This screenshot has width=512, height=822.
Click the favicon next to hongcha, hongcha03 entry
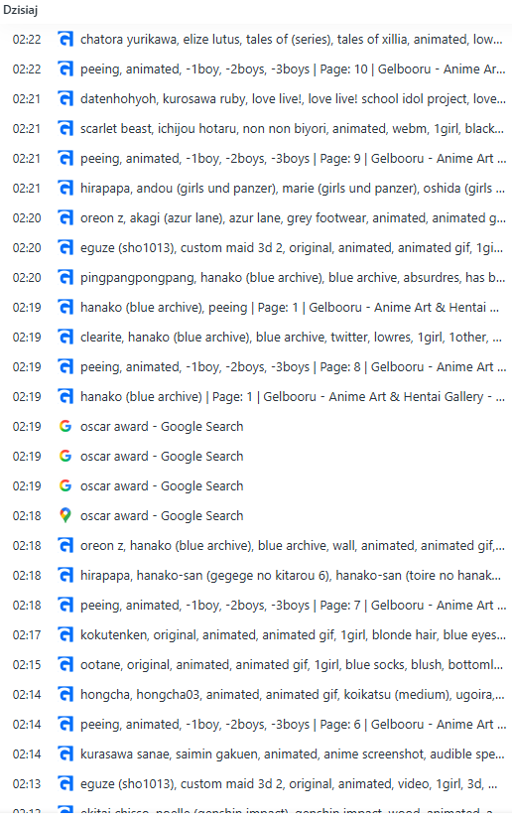pyautogui.click(x=64, y=695)
